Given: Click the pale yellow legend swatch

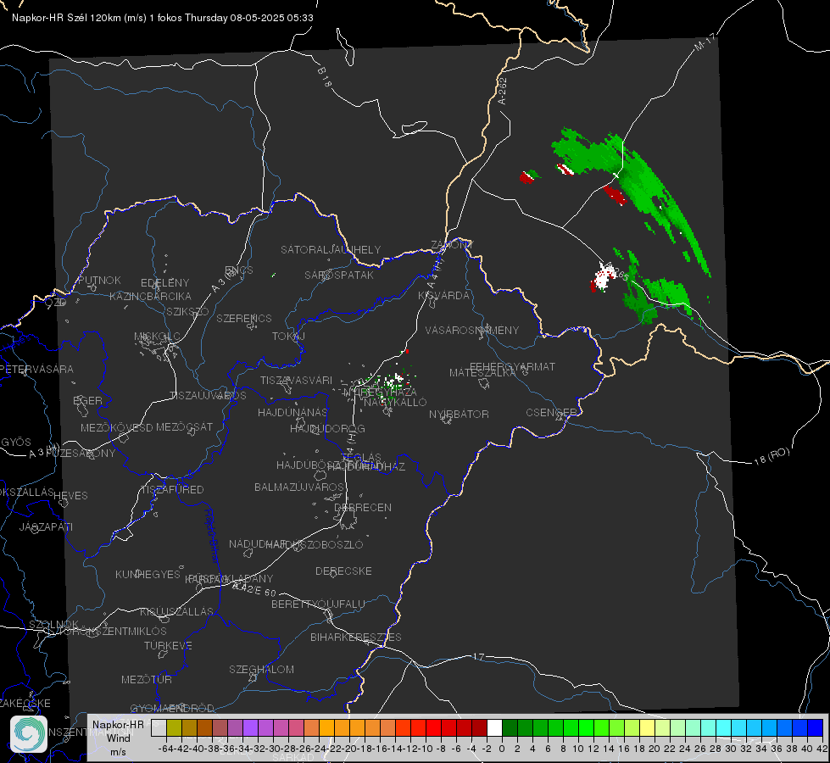Looking at the screenshot, I should [x=647, y=727].
